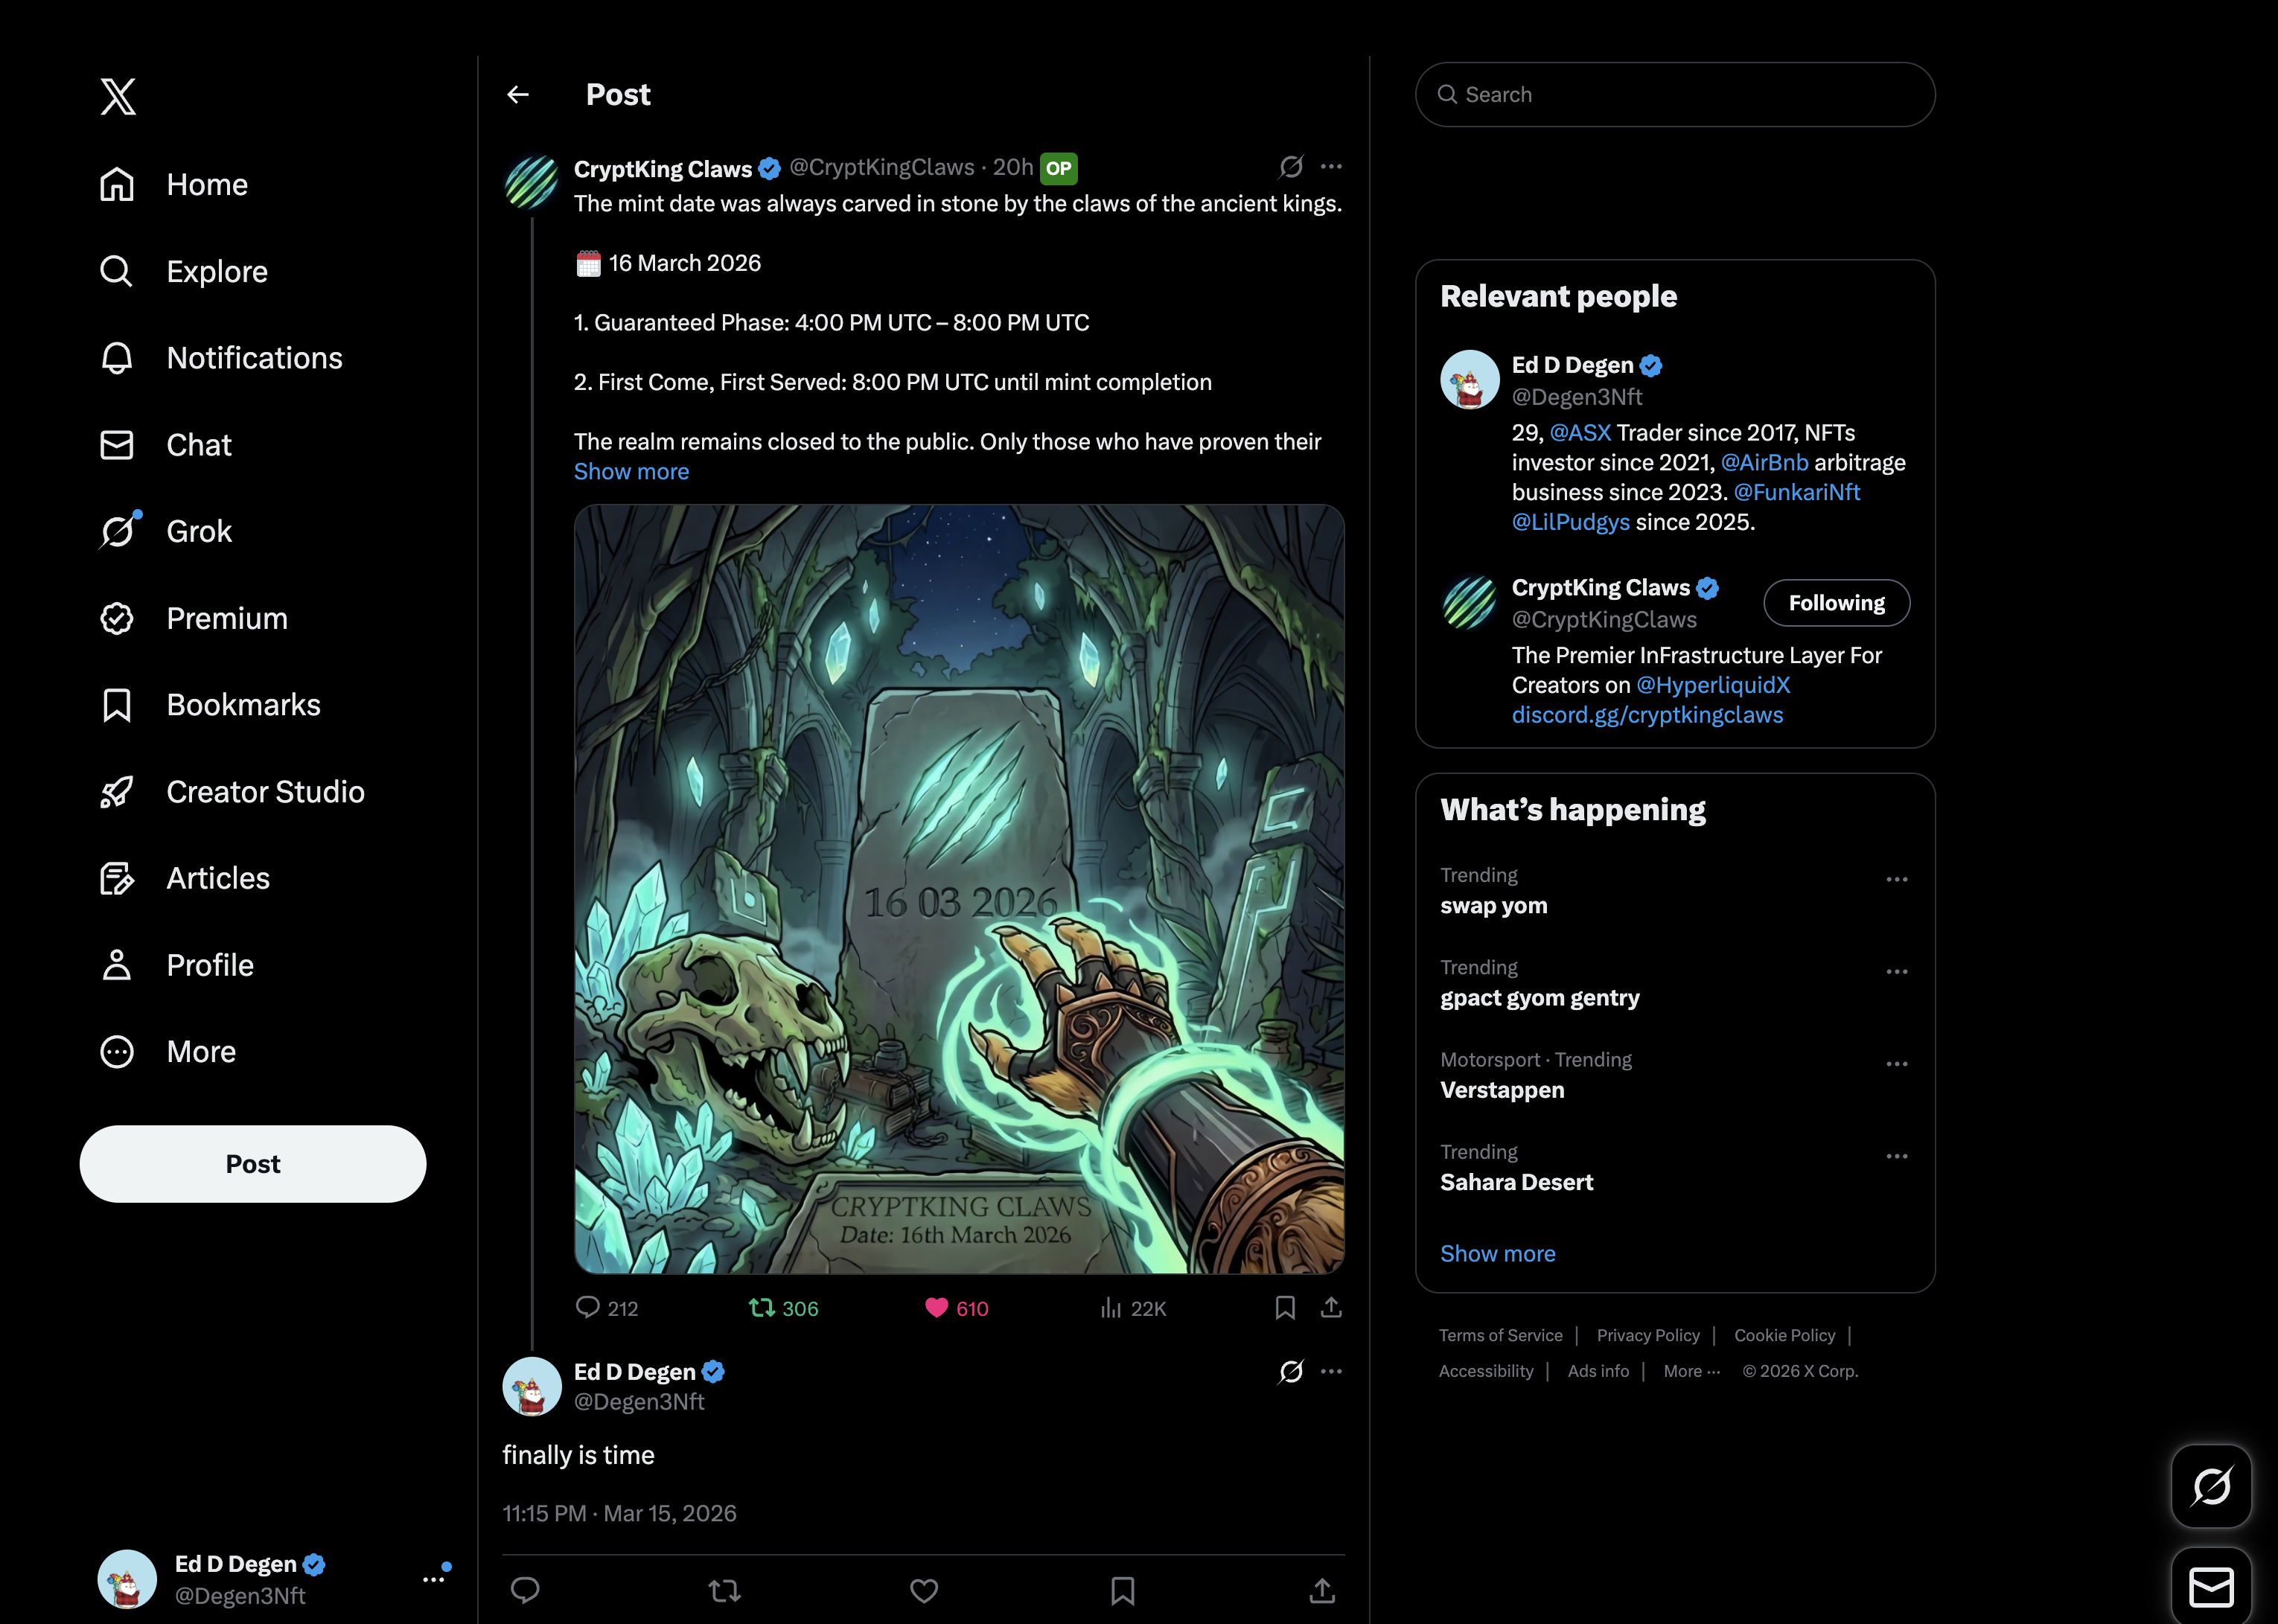This screenshot has height=1624, width=2278.
Task: Click into the Search field
Action: 1675,95
